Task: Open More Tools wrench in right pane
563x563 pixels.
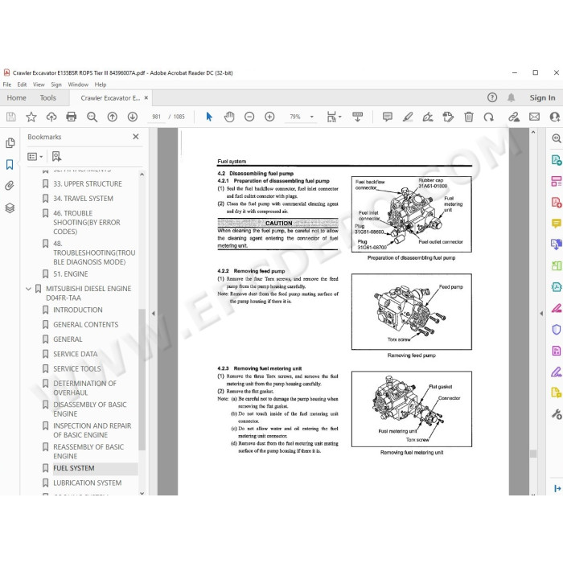Action: click(557, 414)
